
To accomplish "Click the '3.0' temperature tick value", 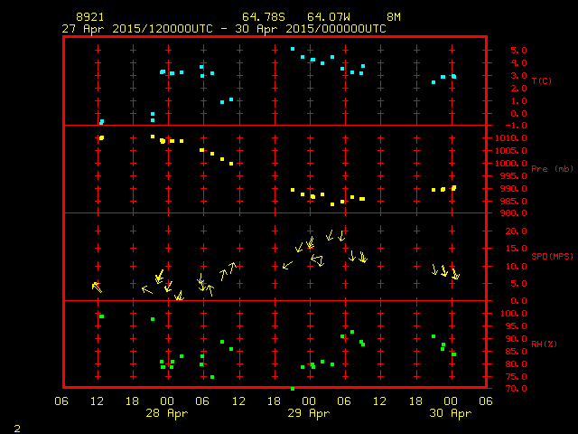I will click(518, 76).
